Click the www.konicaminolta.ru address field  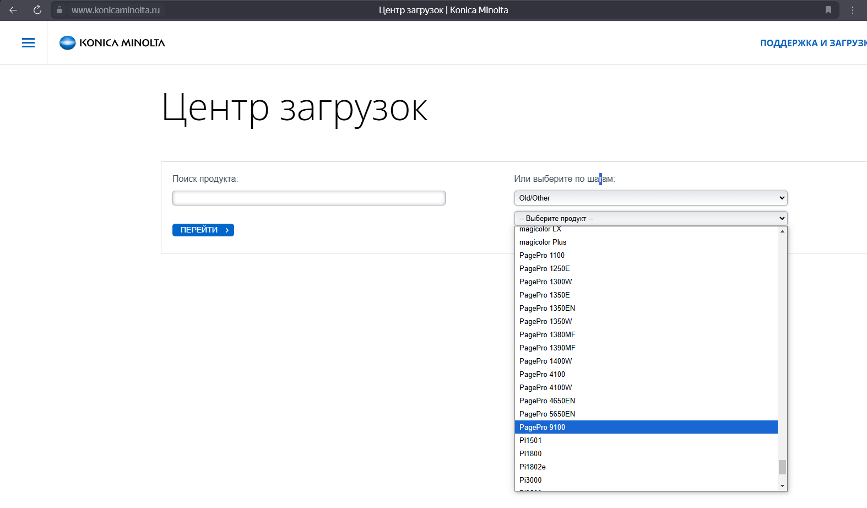pos(116,10)
